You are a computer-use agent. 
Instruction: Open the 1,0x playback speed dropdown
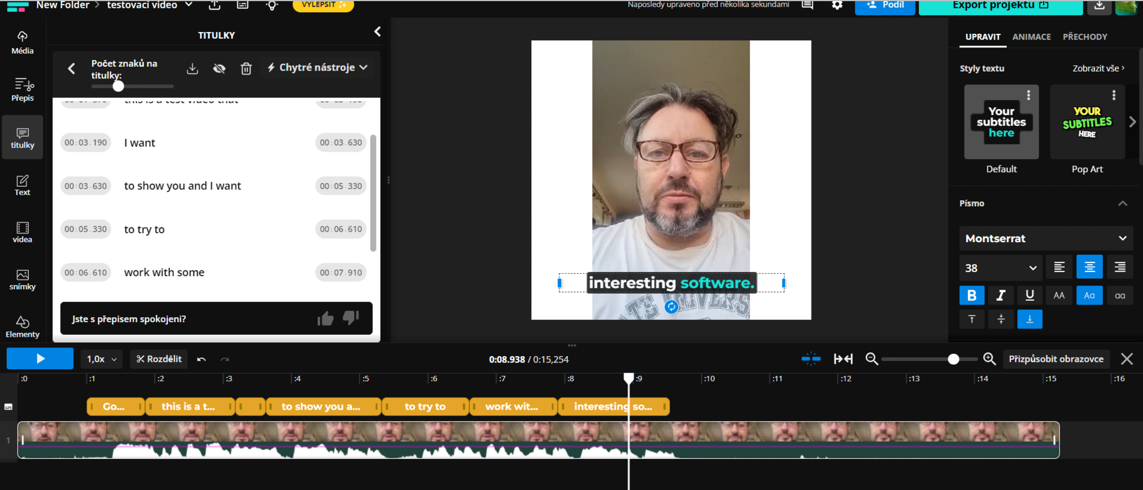pyautogui.click(x=102, y=359)
